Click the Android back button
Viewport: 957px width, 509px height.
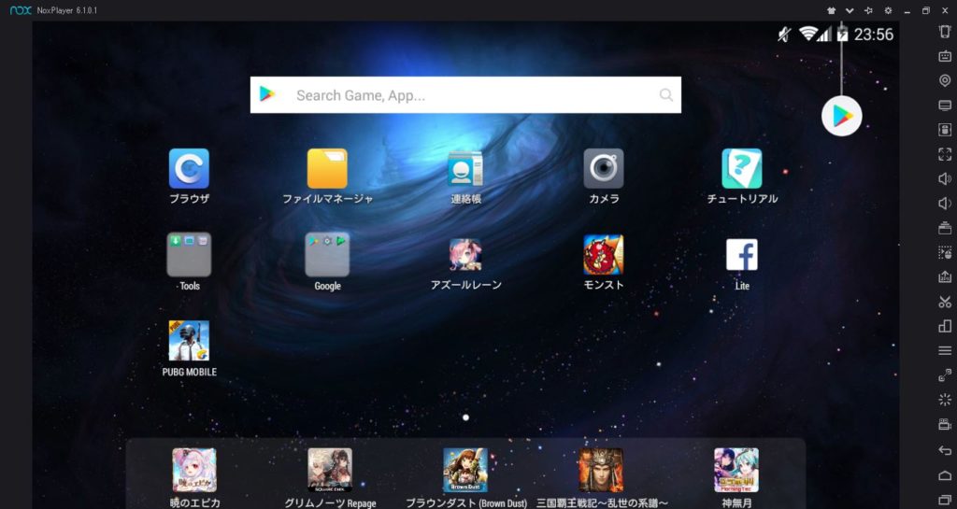tap(945, 450)
